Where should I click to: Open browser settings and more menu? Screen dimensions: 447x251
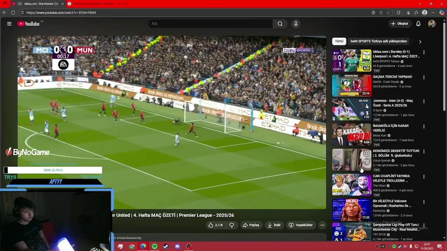(x=433, y=13)
